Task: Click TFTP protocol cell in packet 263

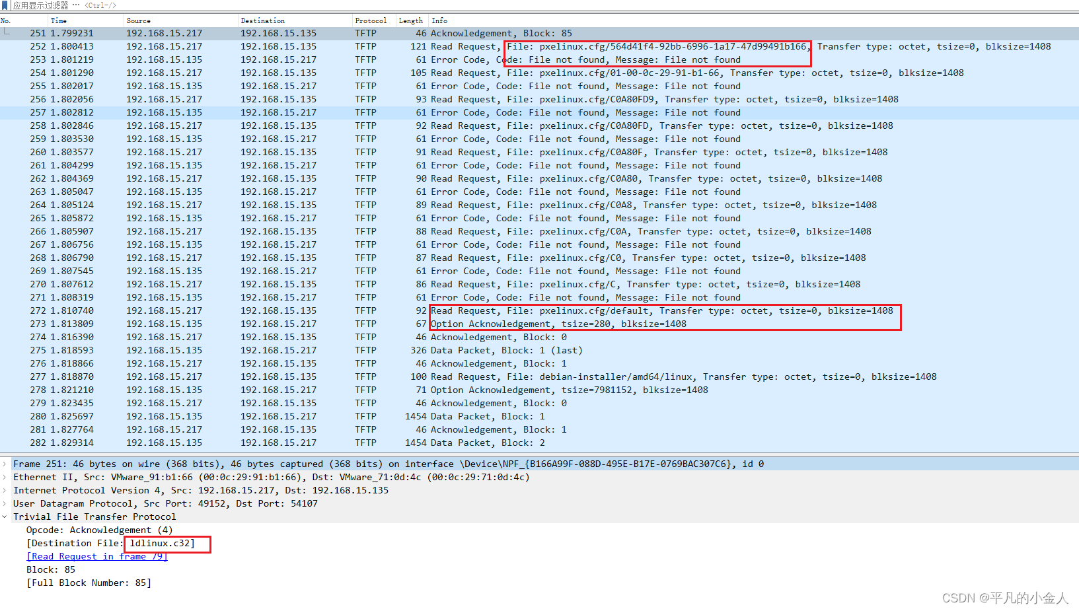Action: pyautogui.click(x=365, y=192)
